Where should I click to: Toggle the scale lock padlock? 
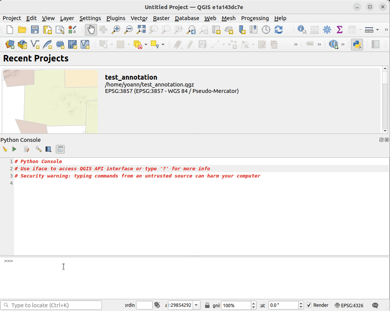point(207,305)
